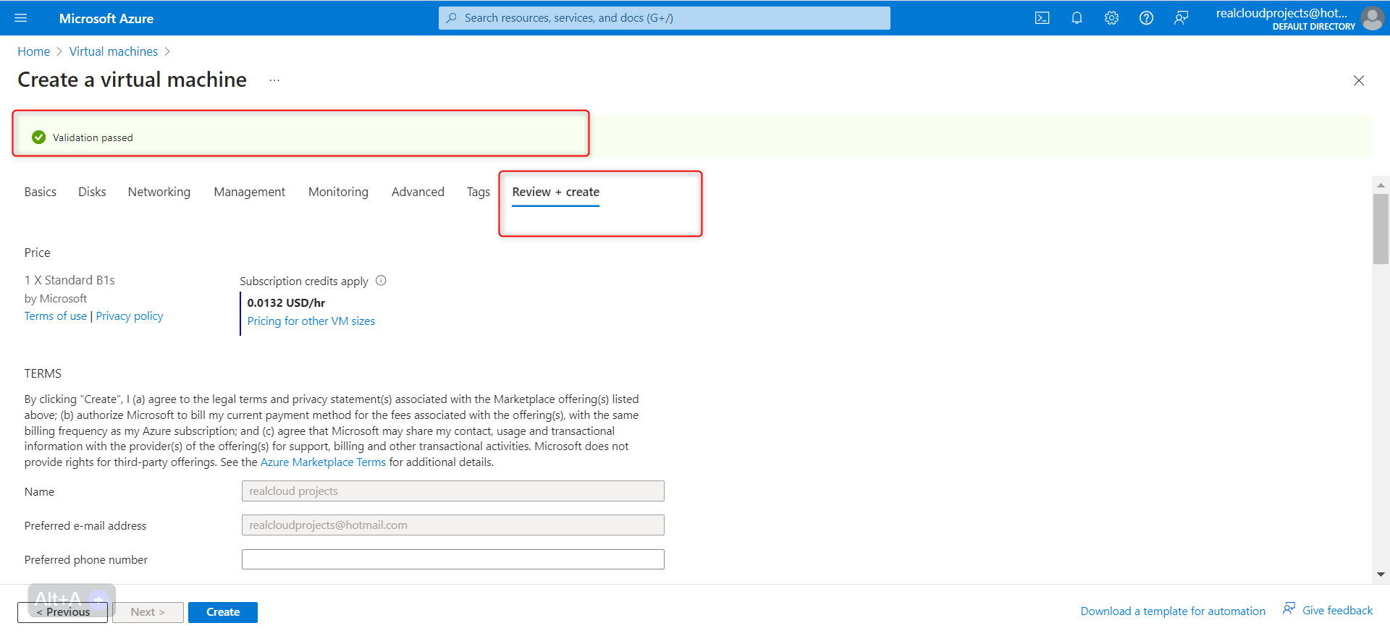Click the Validation passed green check icon
The height and width of the screenshot is (644, 1390).
coord(39,137)
